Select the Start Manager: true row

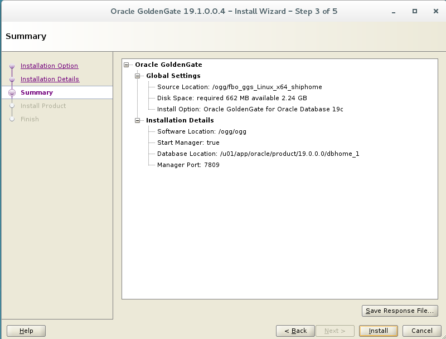[188, 143]
